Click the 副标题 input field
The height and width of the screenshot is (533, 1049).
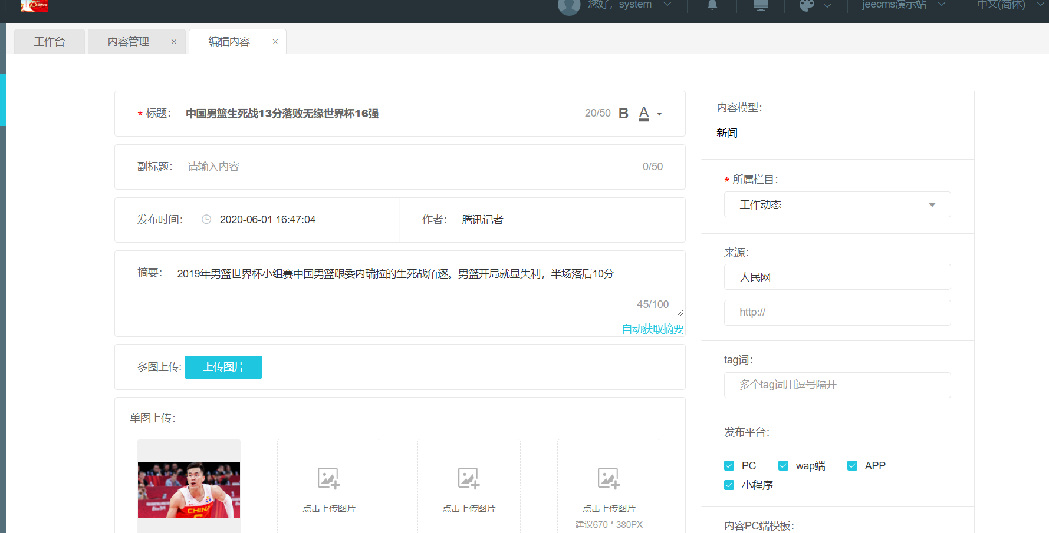tap(407, 167)
